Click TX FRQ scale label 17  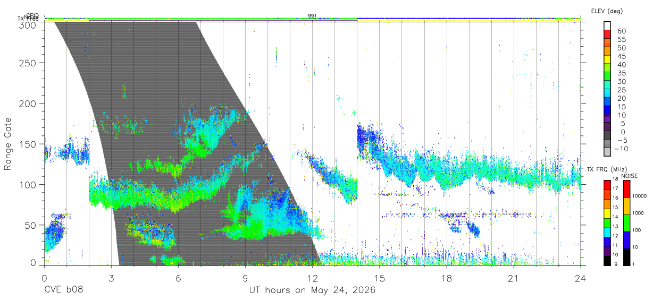[615, 188]
